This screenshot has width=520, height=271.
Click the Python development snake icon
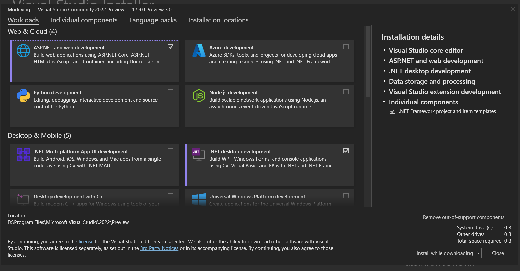23,96
